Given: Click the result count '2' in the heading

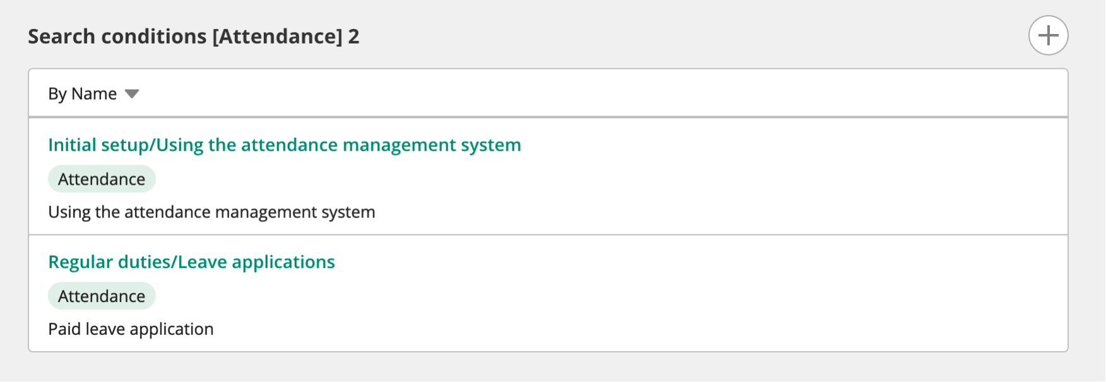Looking at the screenshot, I should click(354, 37).
